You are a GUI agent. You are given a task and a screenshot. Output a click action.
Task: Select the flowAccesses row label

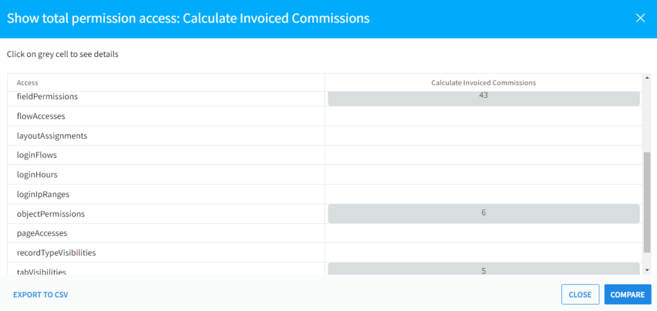click(41, 116)
